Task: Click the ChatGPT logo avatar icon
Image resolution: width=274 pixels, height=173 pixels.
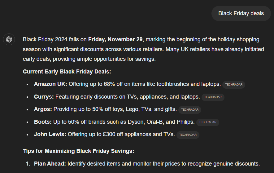Action: [9, 40]
